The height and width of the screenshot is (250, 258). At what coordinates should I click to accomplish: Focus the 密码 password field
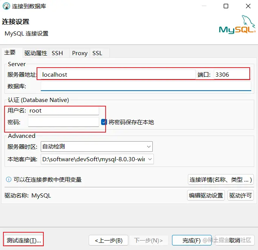63,122
